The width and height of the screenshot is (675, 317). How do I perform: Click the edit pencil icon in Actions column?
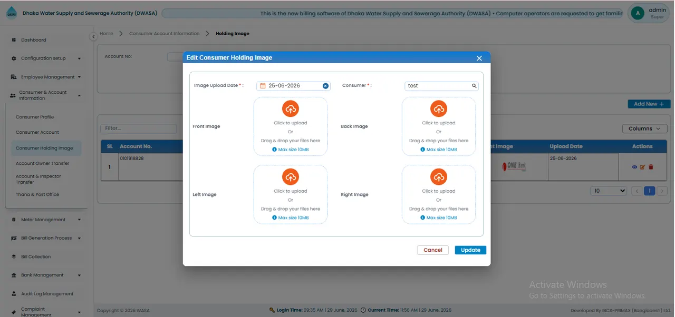[642, 167]
